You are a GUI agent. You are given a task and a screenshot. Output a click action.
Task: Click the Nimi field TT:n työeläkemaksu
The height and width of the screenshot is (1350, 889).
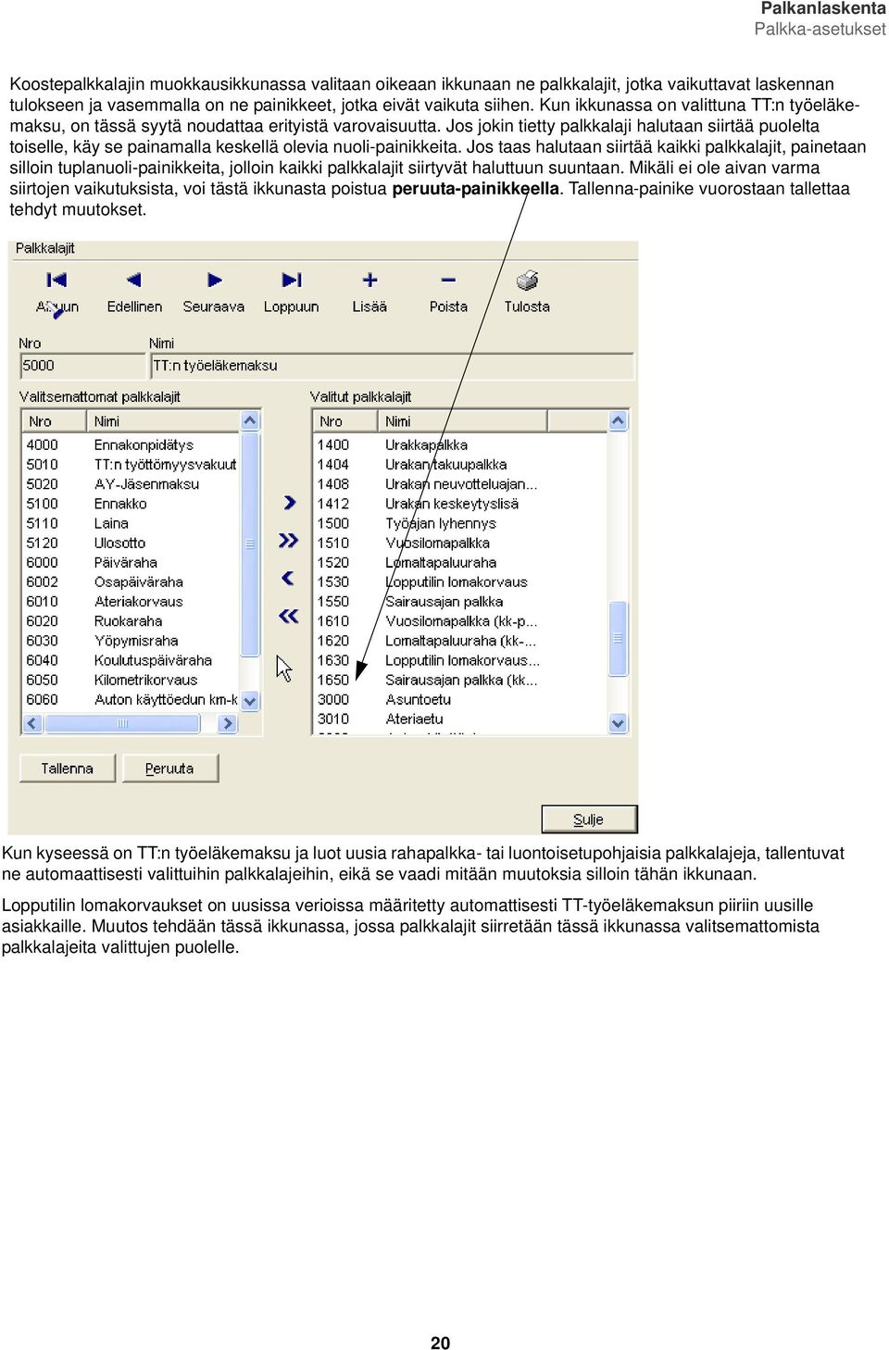[x=392, y=366]
